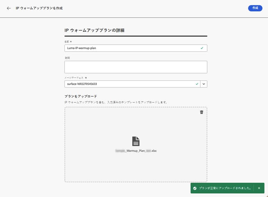Click the blue 作成 button
268x197 pixels.
[255, 8]
